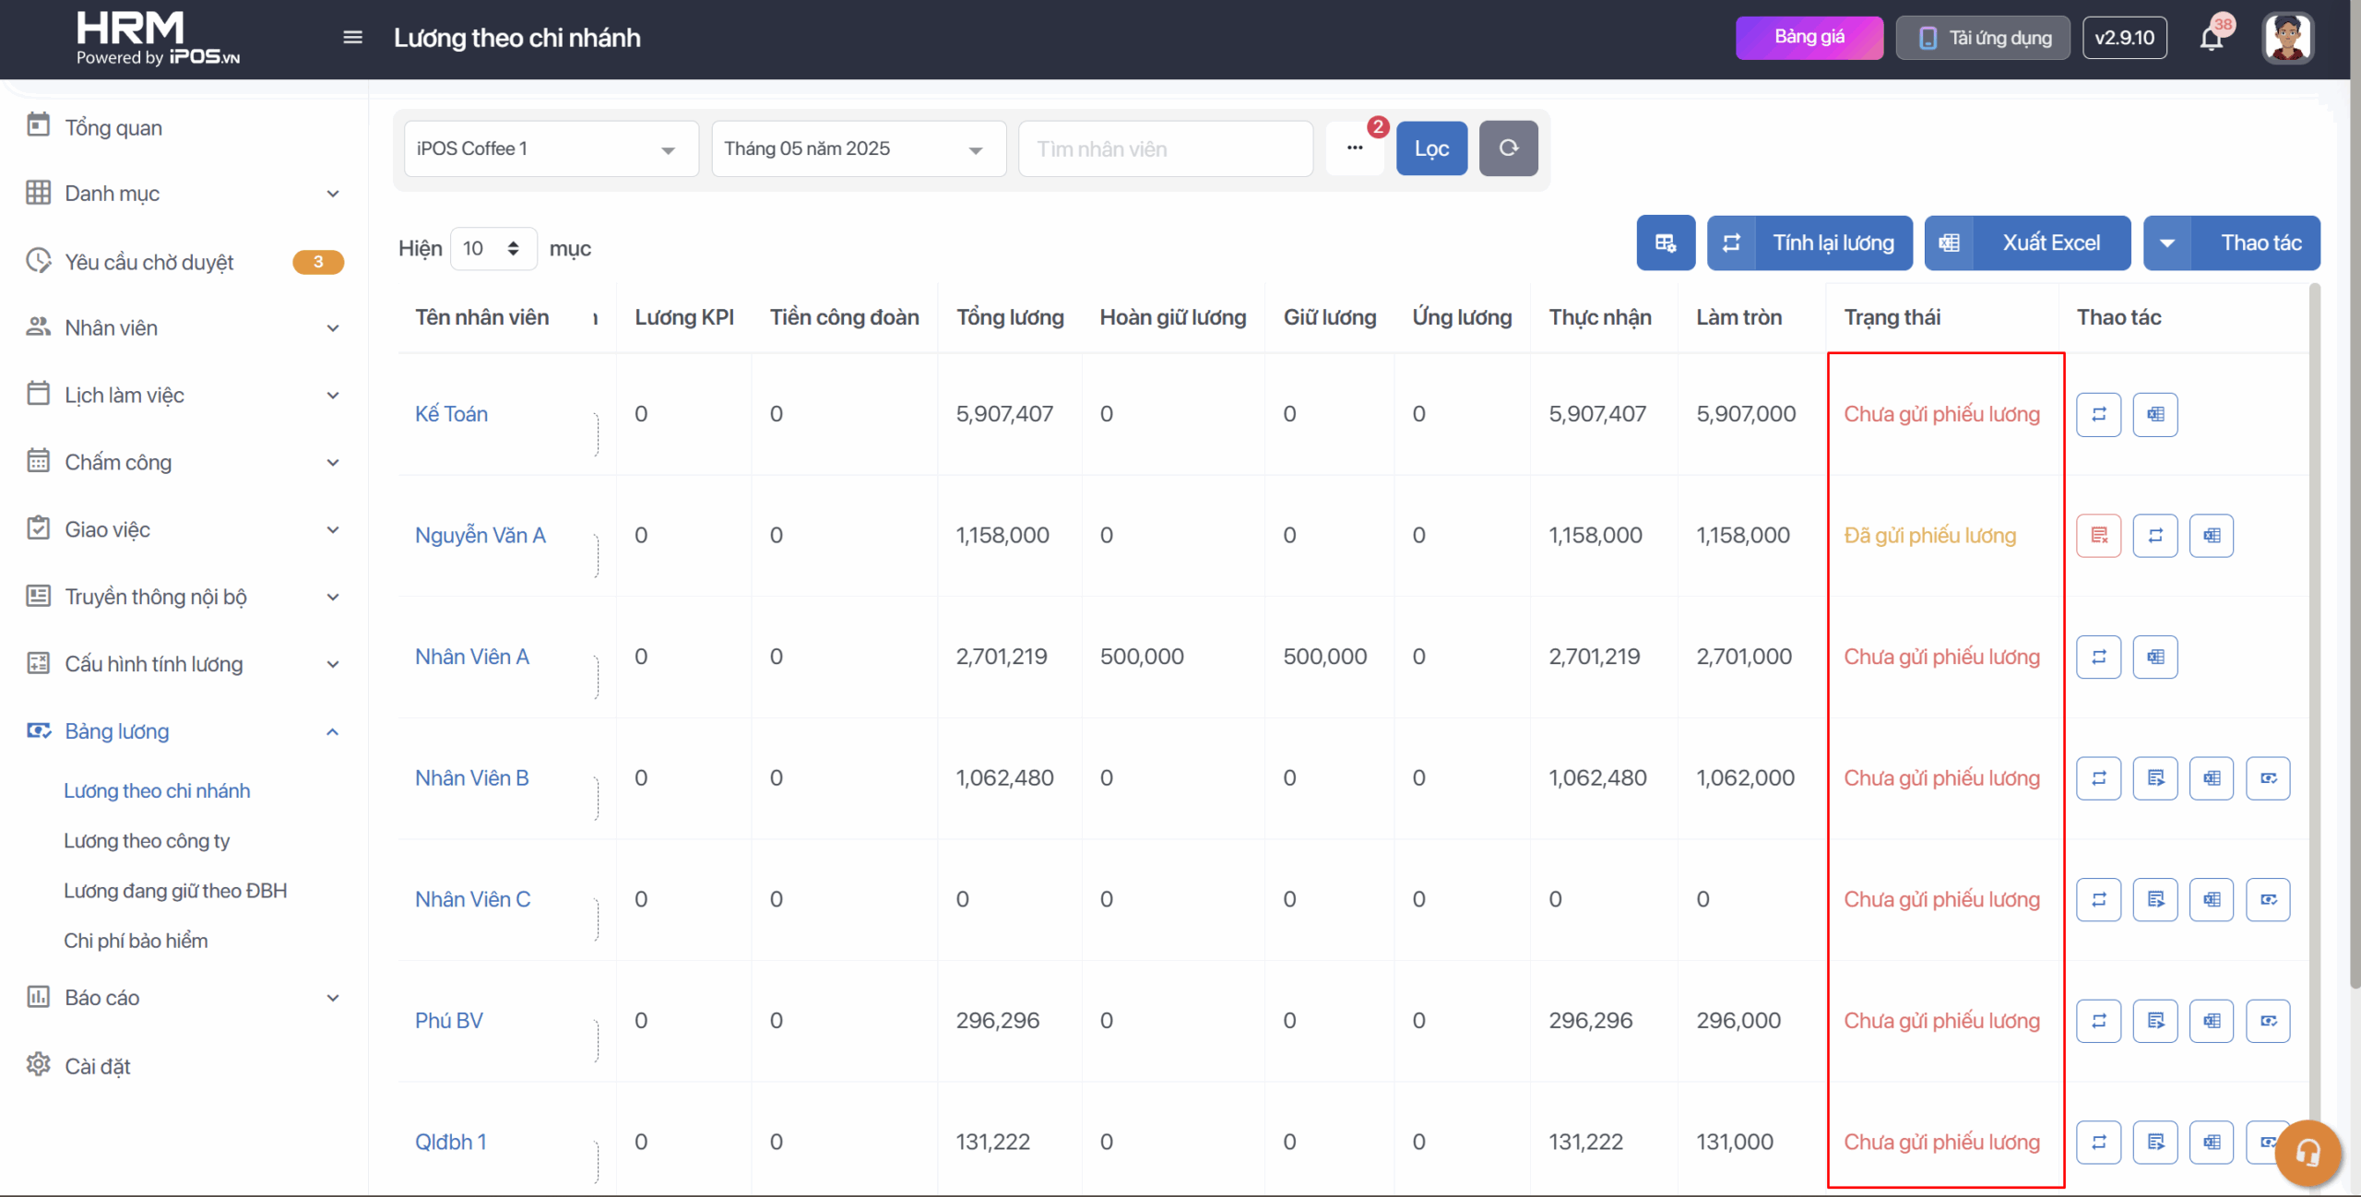Open the Tháng 05 năm 2025 month dropdown
Screen dimensions: 2361x1197
[858, 148]
